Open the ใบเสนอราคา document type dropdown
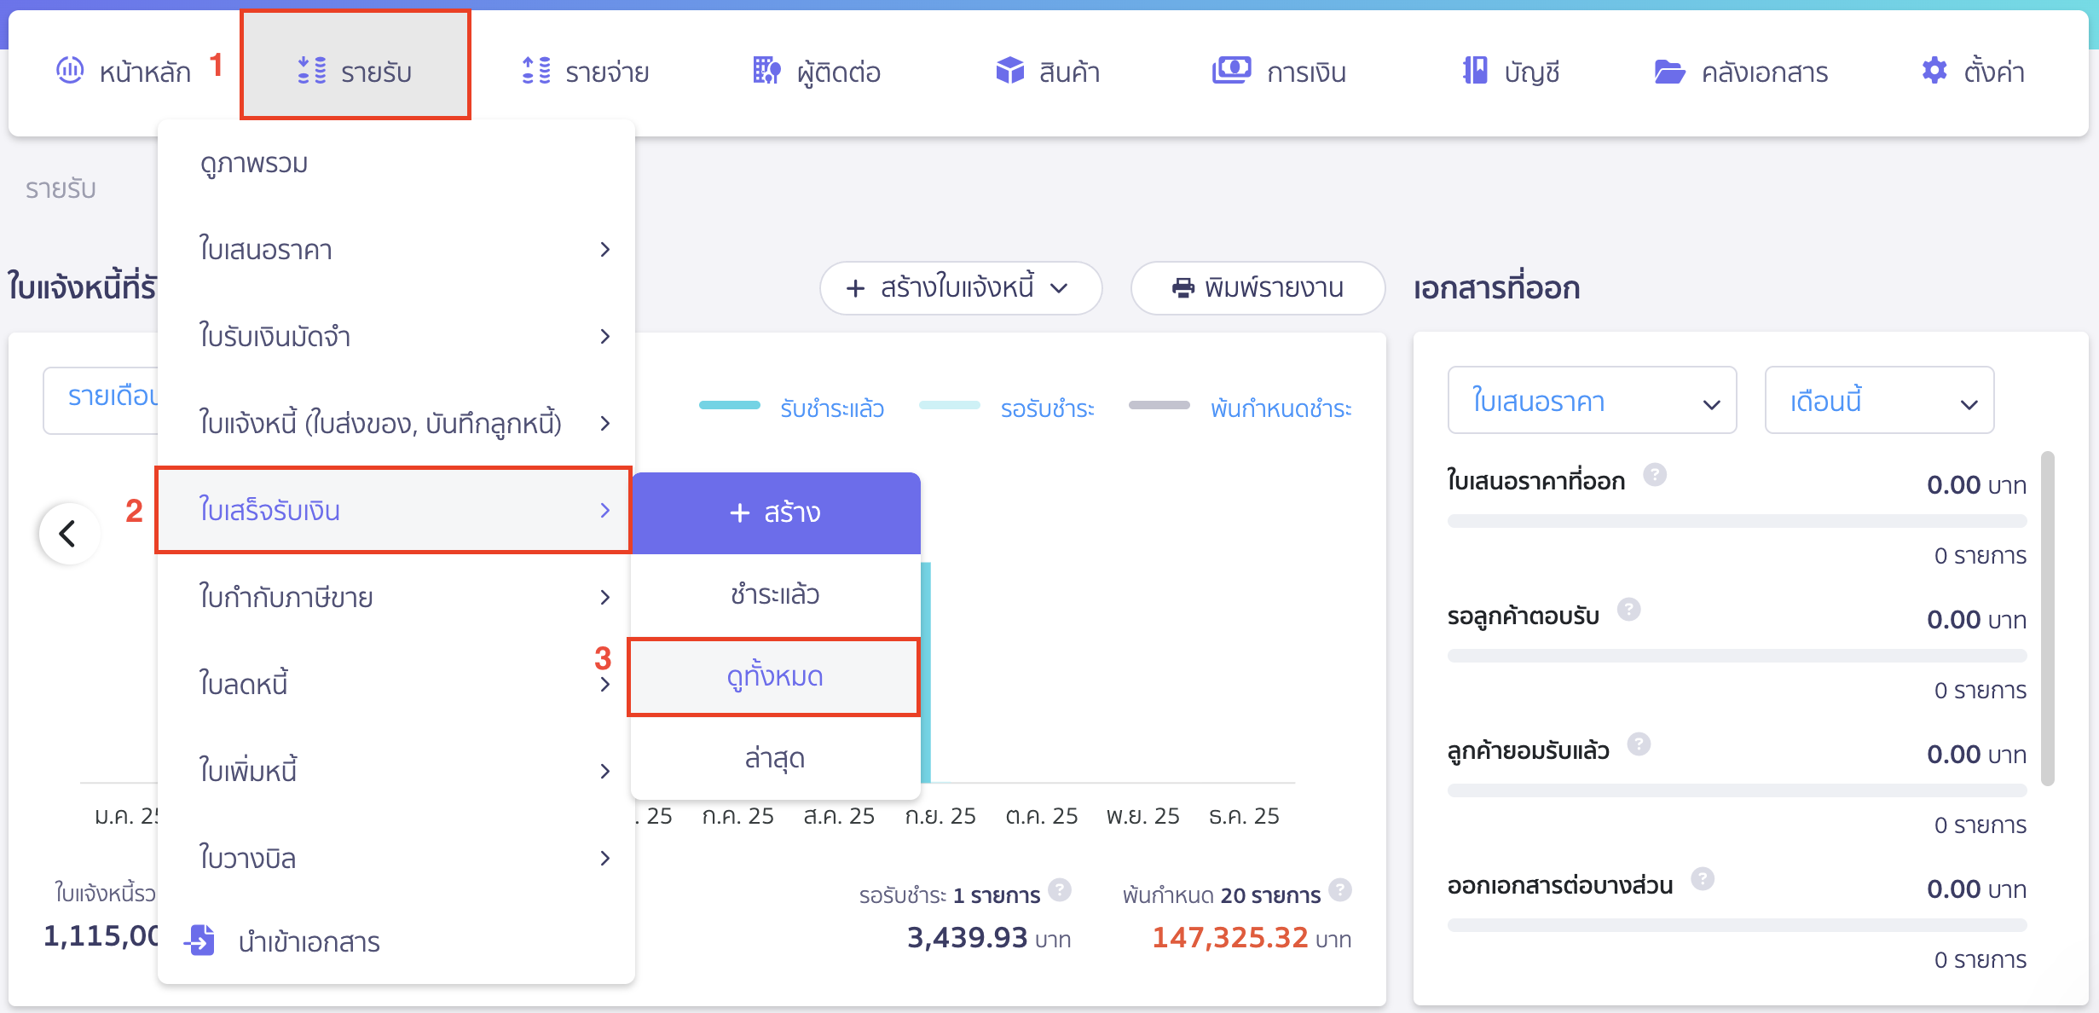Viewport: 2099px width, 1013px height. (1591, 401)
